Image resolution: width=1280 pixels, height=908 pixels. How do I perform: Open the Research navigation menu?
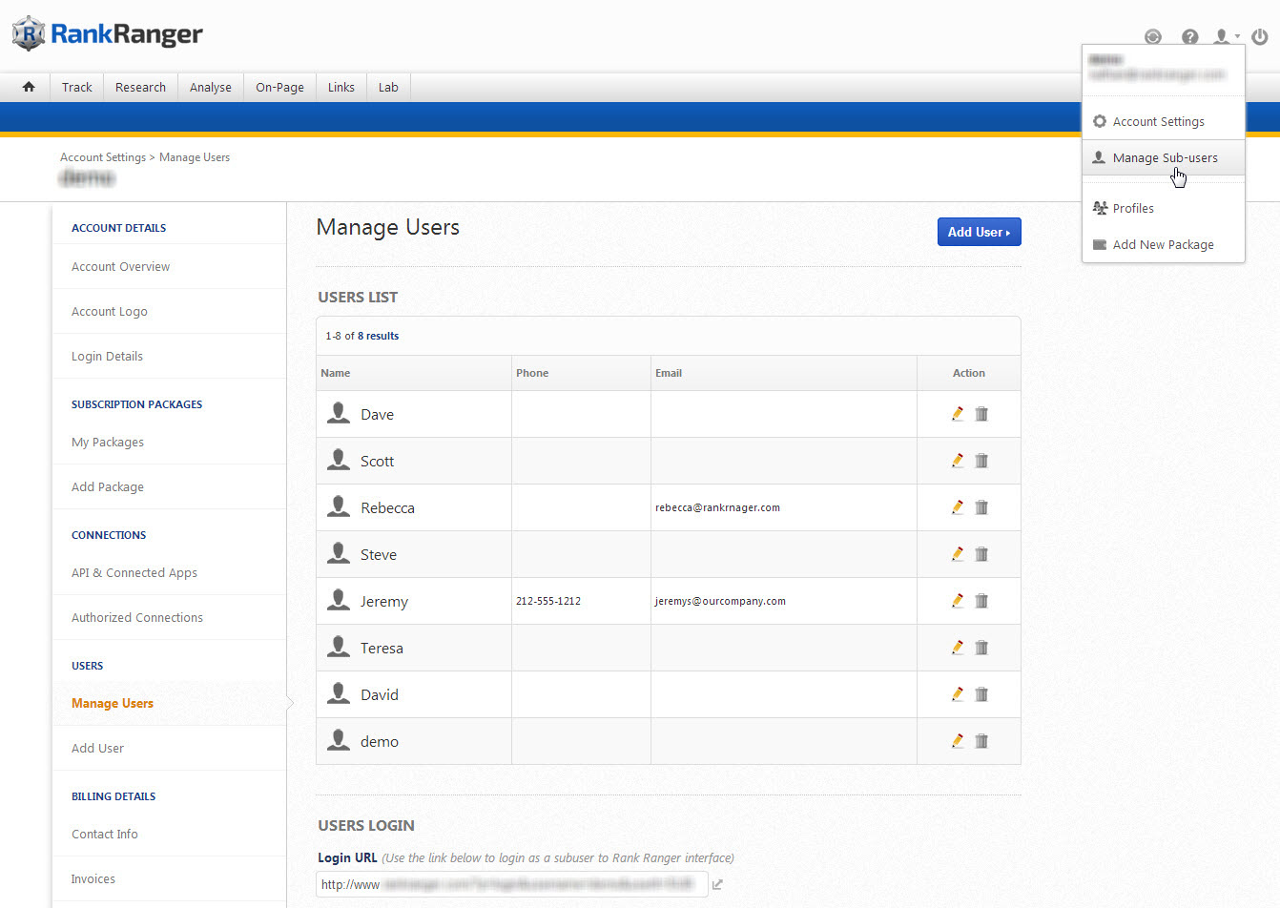140,88
